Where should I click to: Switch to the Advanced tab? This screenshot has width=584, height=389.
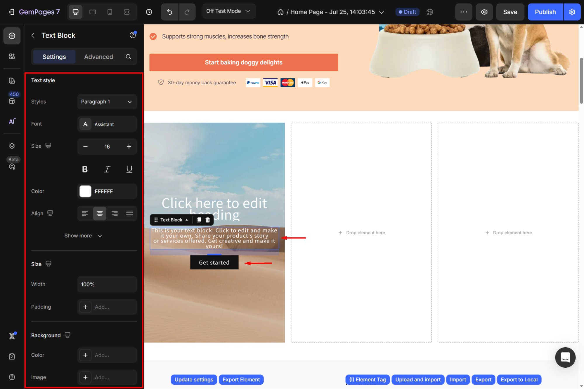tap(98, 57)
